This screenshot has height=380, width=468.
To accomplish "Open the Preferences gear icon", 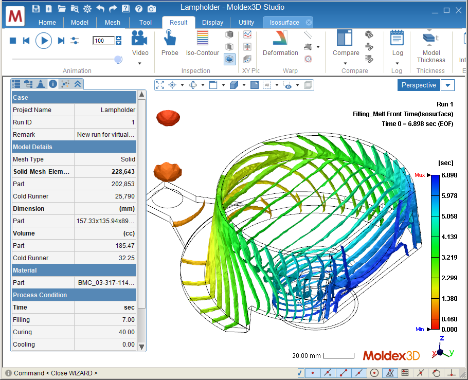I will point(87,9).
